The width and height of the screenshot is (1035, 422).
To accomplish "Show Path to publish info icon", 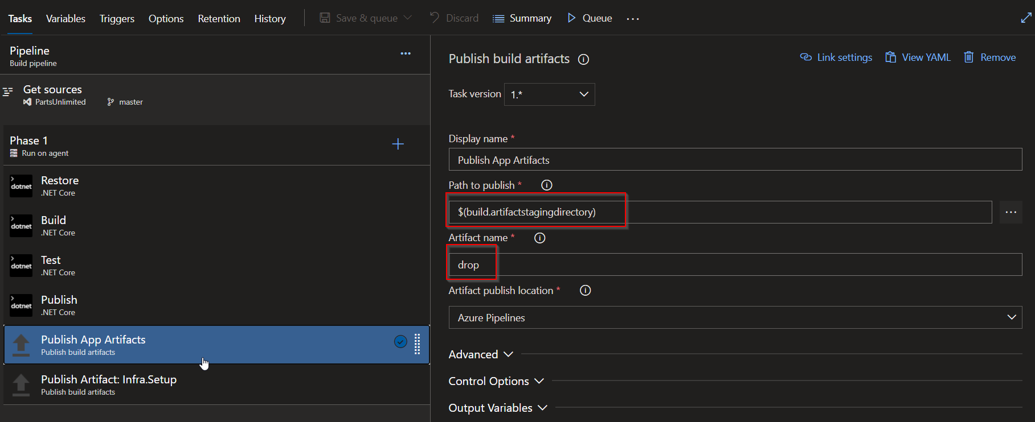I will (x=547, y=185).
